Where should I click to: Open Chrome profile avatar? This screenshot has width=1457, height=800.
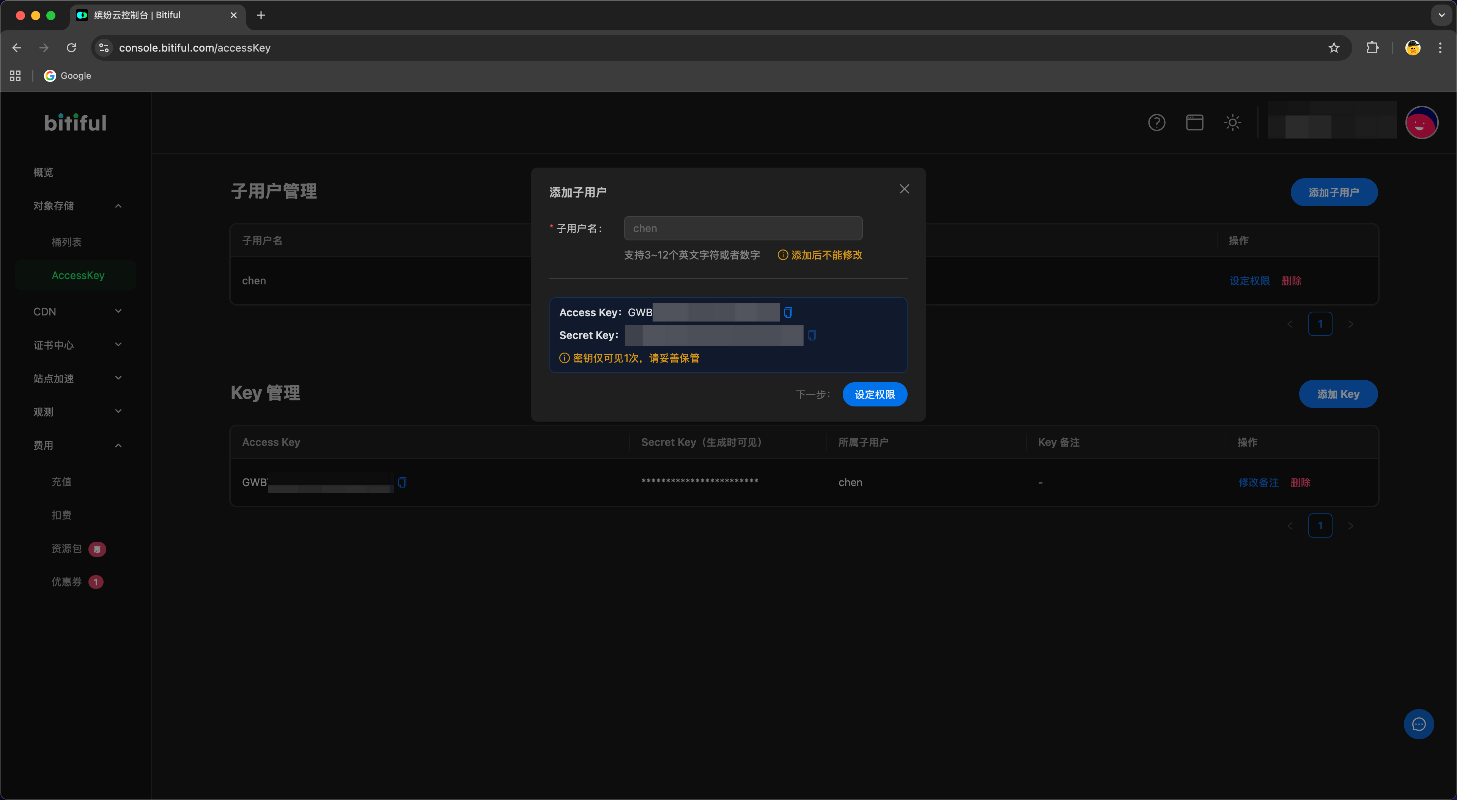(1413, 47)
